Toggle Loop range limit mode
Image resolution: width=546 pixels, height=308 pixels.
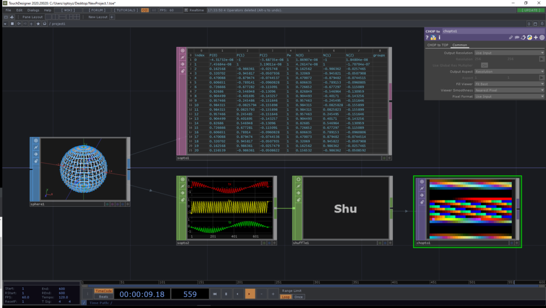286,296
